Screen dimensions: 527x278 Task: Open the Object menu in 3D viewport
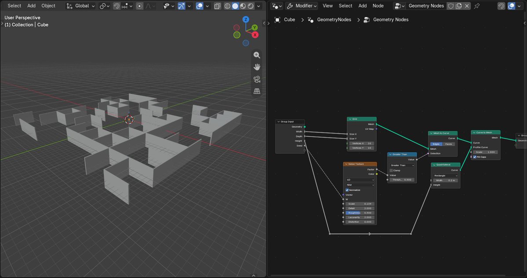(48, 6)
